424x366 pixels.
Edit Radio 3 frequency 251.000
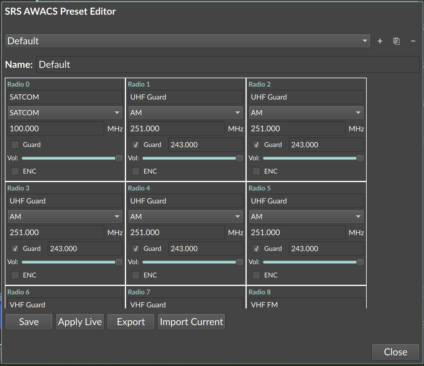tap(56, 232)
